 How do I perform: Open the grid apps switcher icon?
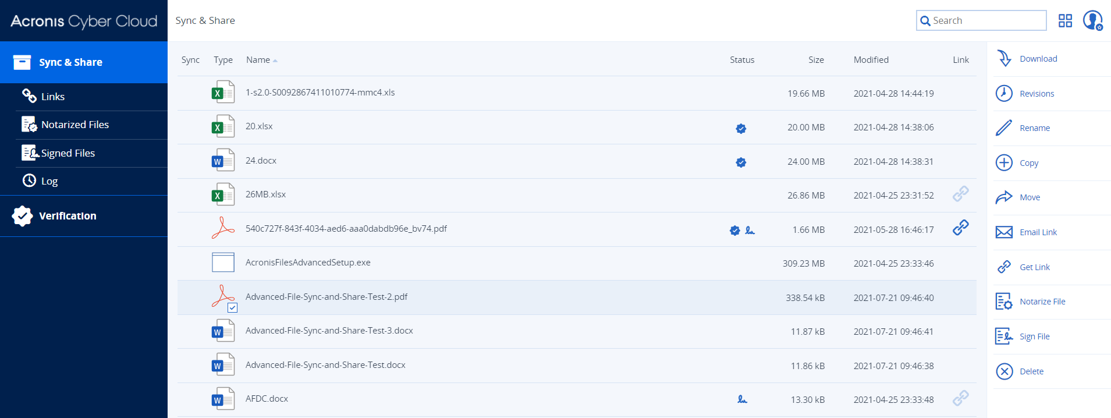(1065, 21)
